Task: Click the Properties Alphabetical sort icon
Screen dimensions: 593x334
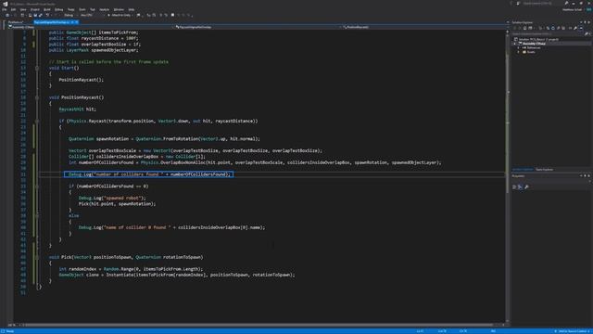Action: [x=520, y=186]
